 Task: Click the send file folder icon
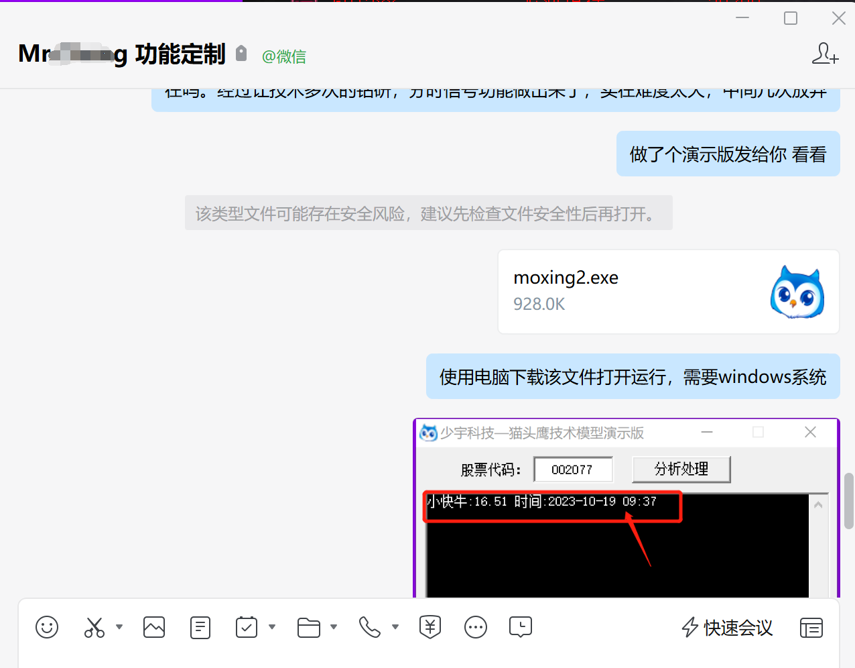[x=308, y=627]
